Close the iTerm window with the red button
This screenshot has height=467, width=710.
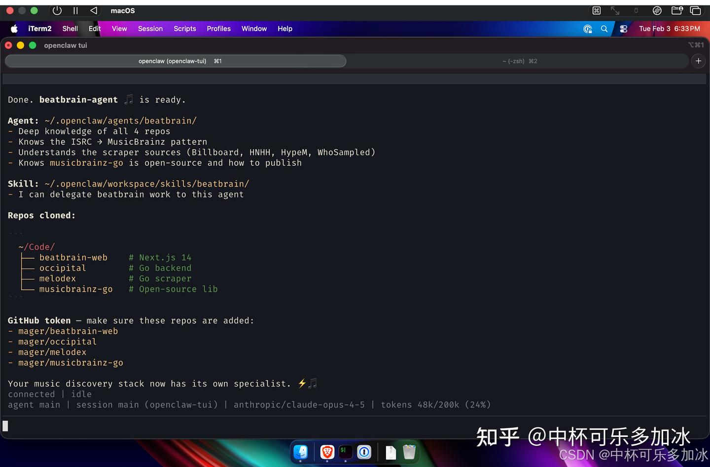[x=8, y=45]
